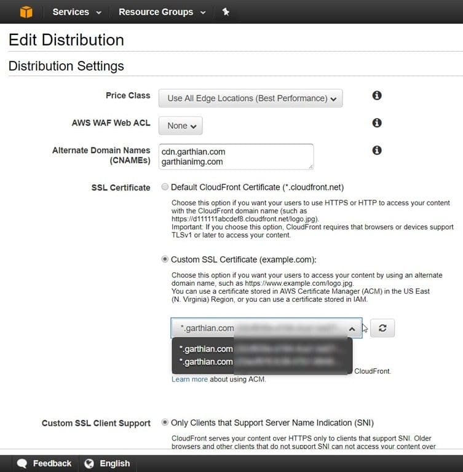Click the SSL Certificate label
Viewport: 463px width, 472px height.
coord(121,187)
